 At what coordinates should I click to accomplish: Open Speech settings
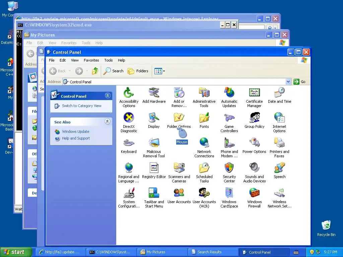pos(279,171)
